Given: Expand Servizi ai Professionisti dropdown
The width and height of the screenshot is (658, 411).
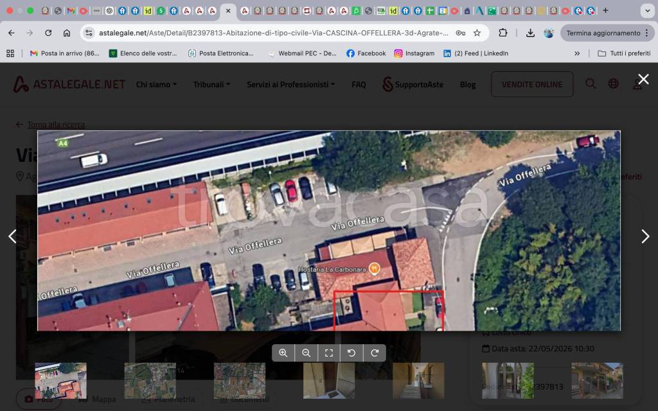Looking at the screenshot, I should tap(290, 84).
